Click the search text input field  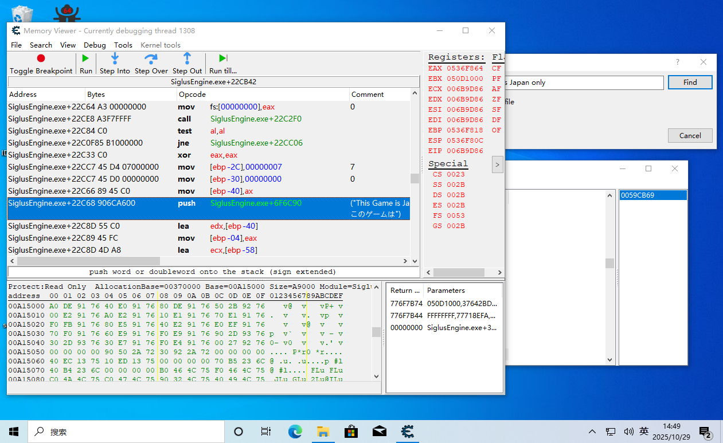[x=584, y=83]
